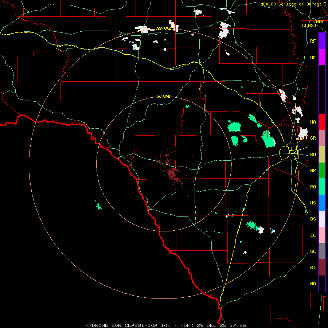Click the 17:55 timestamp
The image size is (328, 328).
238,325
